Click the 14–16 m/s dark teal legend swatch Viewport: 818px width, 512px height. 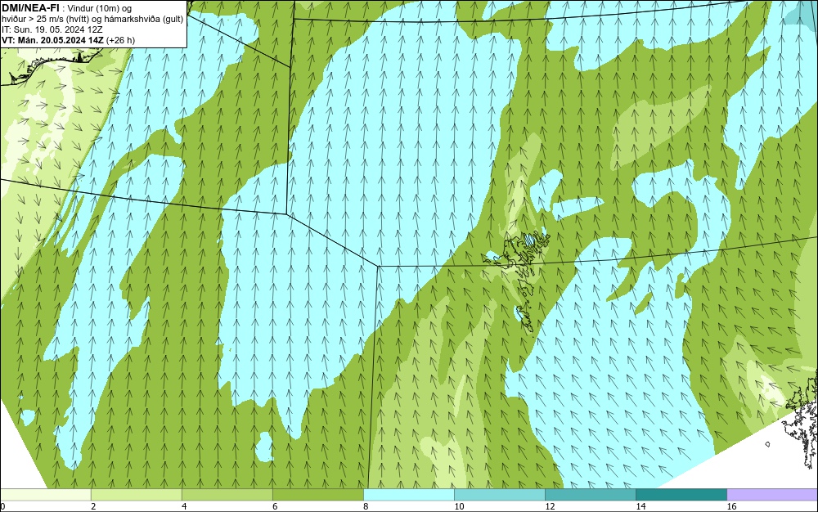(681, 495)
